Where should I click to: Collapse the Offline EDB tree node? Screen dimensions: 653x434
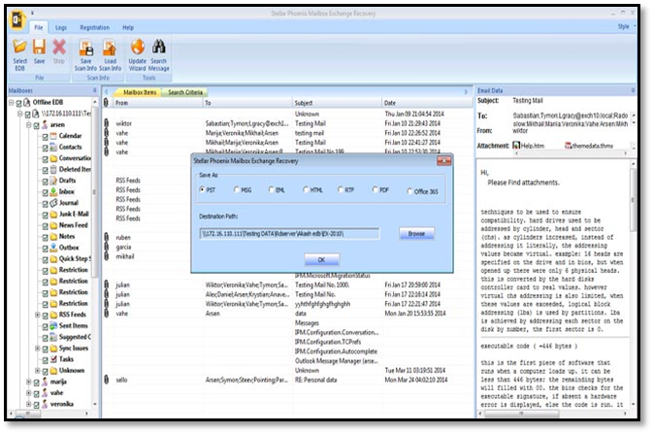pos(12,103)
